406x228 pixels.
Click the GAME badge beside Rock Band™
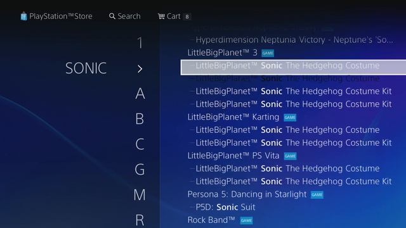[x=246, y=220]
